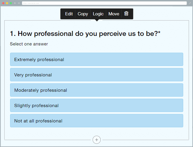Open Logic settings for the question
Viewport: 193px width, 147px height.
tap(98, 14)
